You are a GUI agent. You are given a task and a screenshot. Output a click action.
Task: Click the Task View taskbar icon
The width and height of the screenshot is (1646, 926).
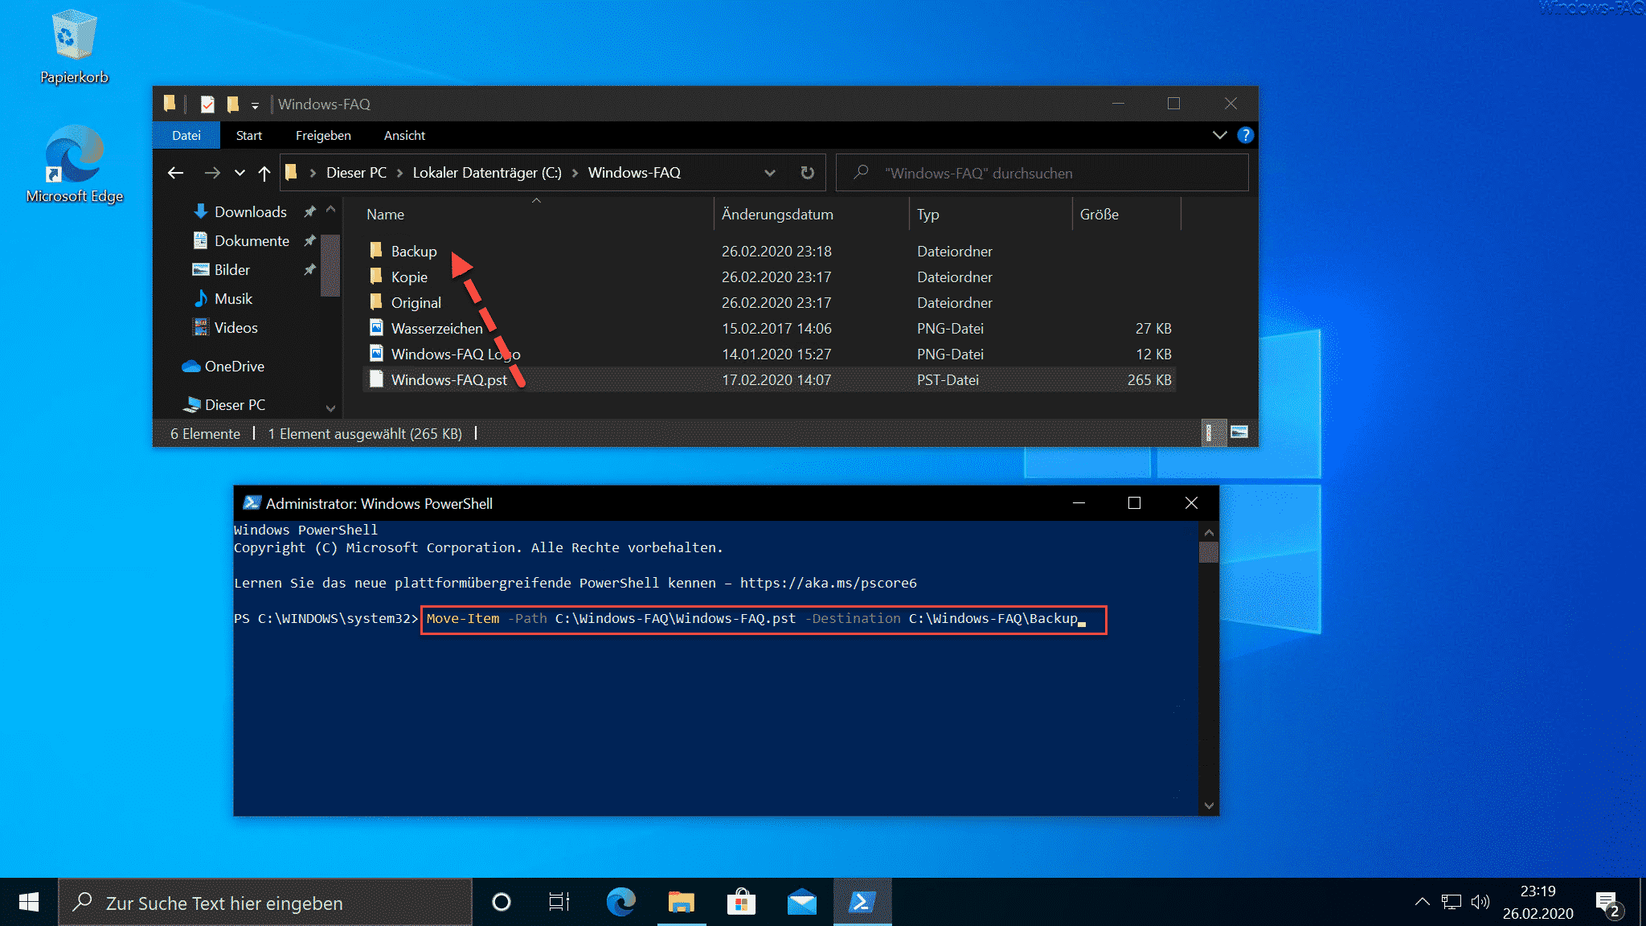point(559,903)
